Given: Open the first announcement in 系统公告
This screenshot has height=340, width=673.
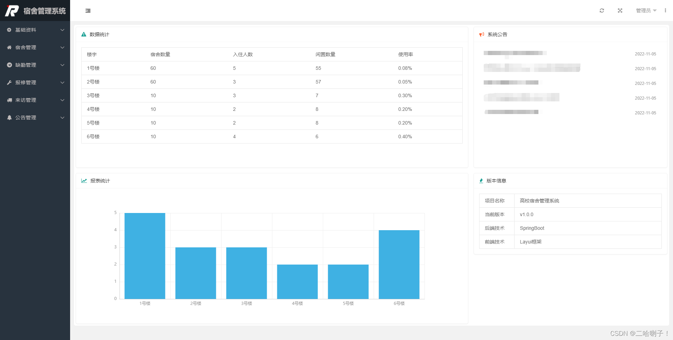Looking at the screenshot, I should [515, 54].
